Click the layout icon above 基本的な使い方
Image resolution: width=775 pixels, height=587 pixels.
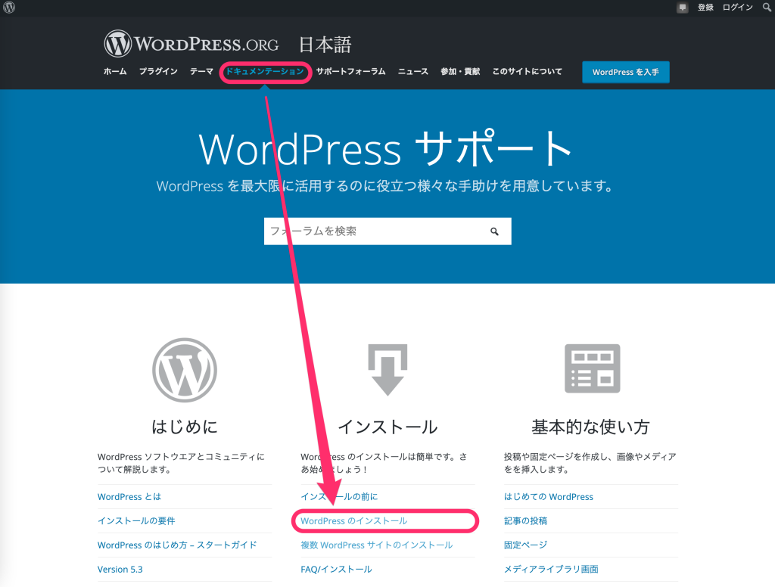click(592, 368)
